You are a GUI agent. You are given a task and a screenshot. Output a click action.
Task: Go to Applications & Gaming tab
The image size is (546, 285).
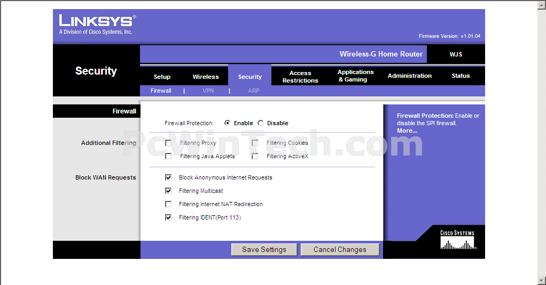click(355, 76)
